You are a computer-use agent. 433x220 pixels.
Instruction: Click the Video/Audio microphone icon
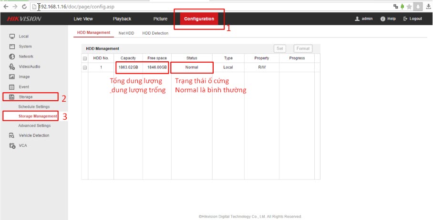[x=12, y=67]
